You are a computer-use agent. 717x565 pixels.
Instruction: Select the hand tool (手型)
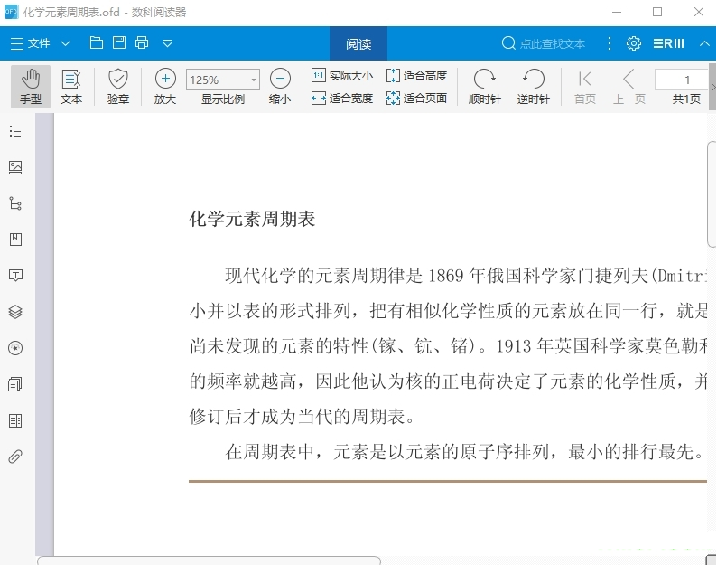tap(31, 87)
